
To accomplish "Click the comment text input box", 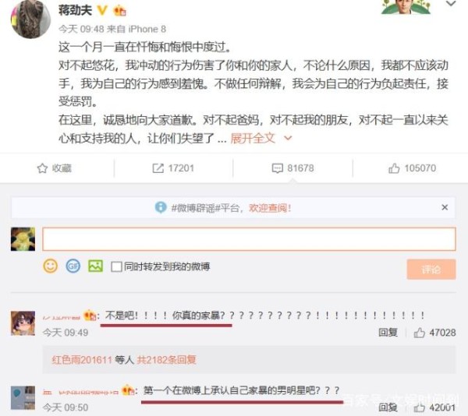I will 249,239.
